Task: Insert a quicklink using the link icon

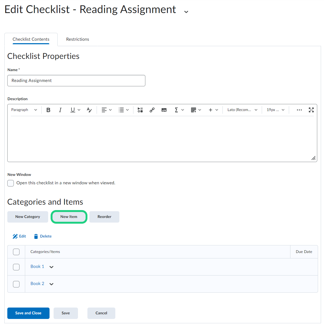Action: click(152, 110)
